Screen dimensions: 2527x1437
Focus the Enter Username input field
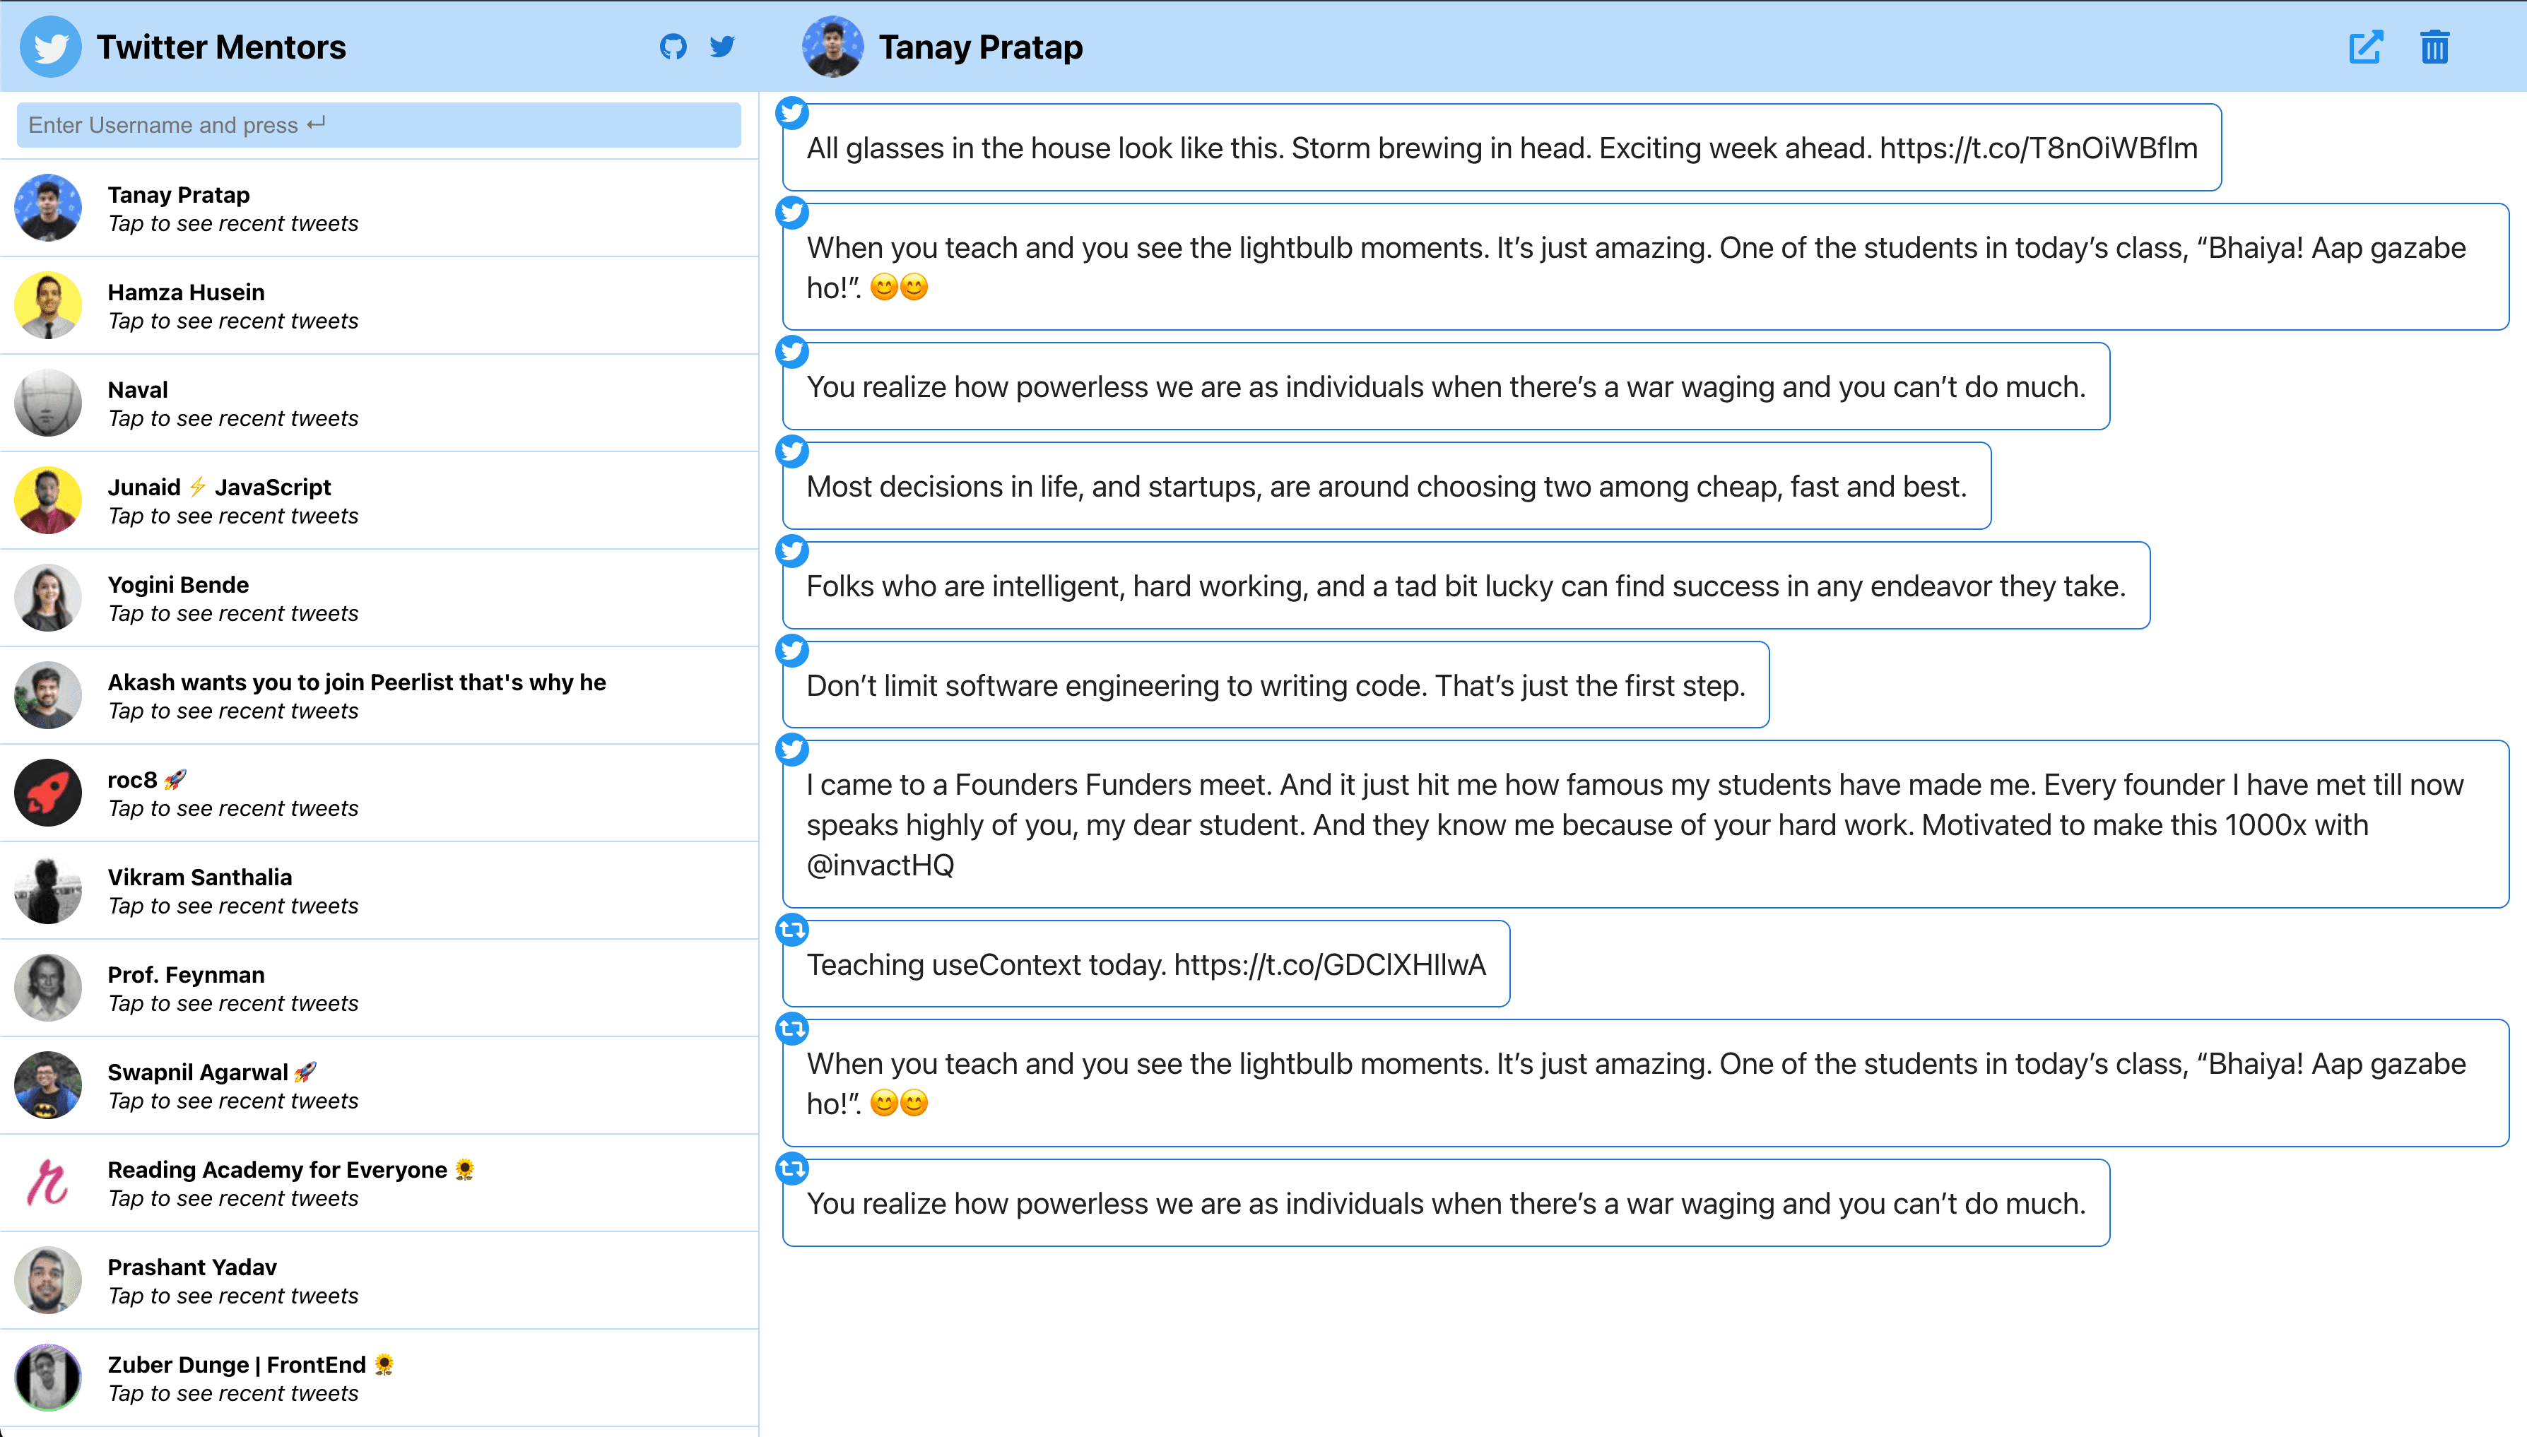click(x=378, y=125)
